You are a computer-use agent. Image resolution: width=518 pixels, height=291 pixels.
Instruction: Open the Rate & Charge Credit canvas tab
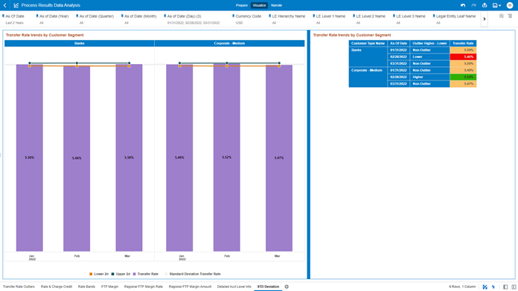[57, 287]
